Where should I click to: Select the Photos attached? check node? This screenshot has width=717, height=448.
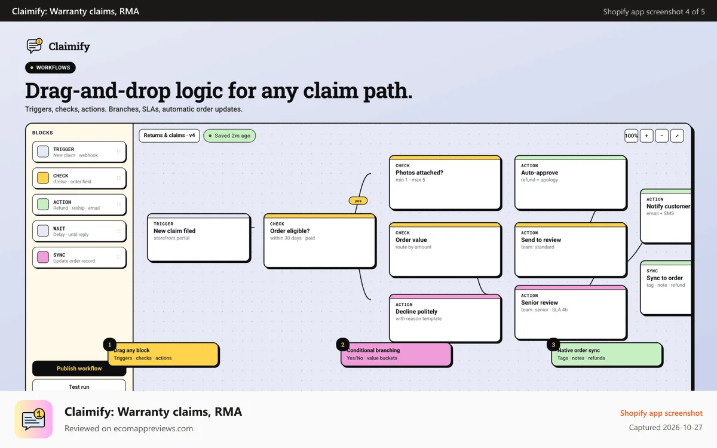coord(445,182)
